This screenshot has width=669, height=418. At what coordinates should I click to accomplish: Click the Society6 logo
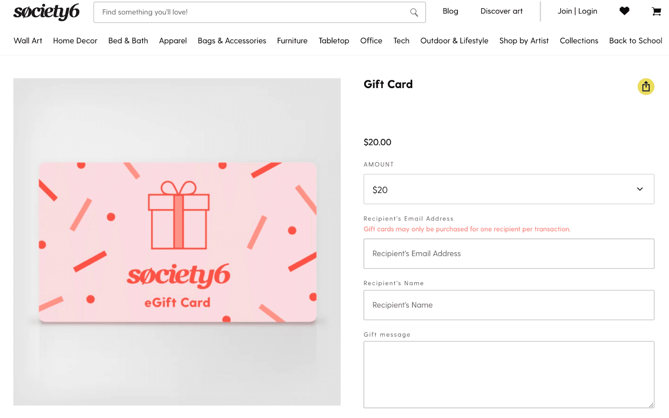(x=46, y=12)
